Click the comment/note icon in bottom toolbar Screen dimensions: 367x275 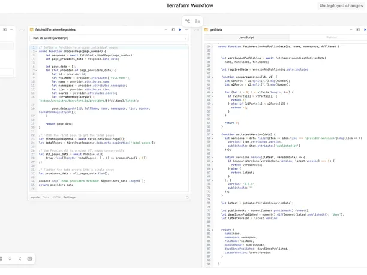tap(29, 259)
